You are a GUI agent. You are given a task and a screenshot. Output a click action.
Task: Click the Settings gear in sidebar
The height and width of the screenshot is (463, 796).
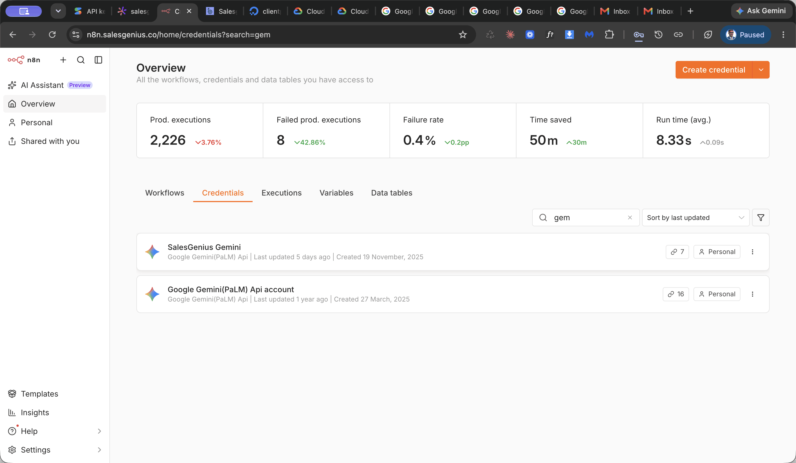click(12, 450)
